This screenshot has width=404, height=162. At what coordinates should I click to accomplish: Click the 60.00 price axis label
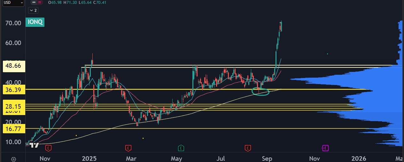click(13, 43)
